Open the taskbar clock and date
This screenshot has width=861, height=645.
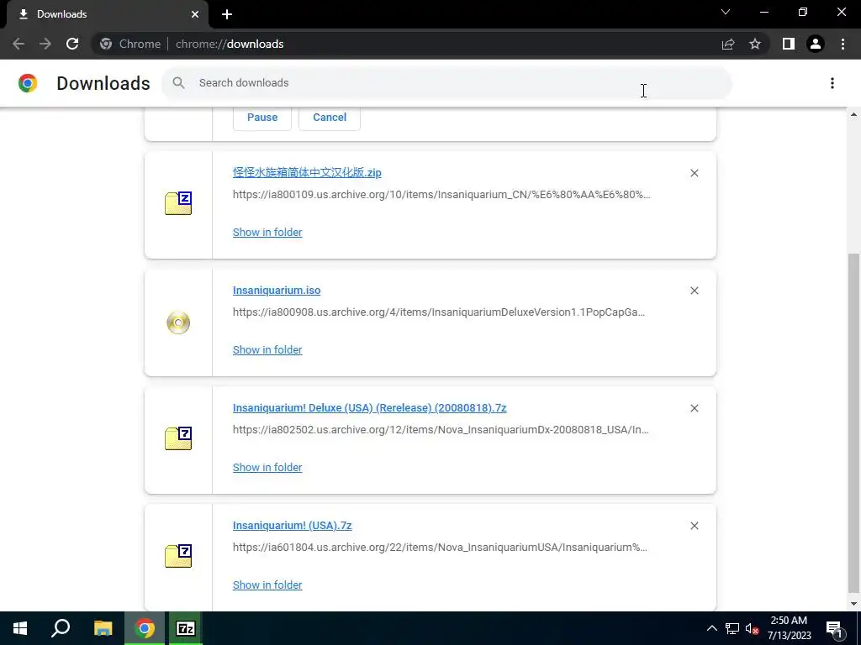(789, 628)
